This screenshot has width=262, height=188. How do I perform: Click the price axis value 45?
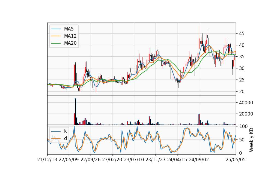point(242,34)
